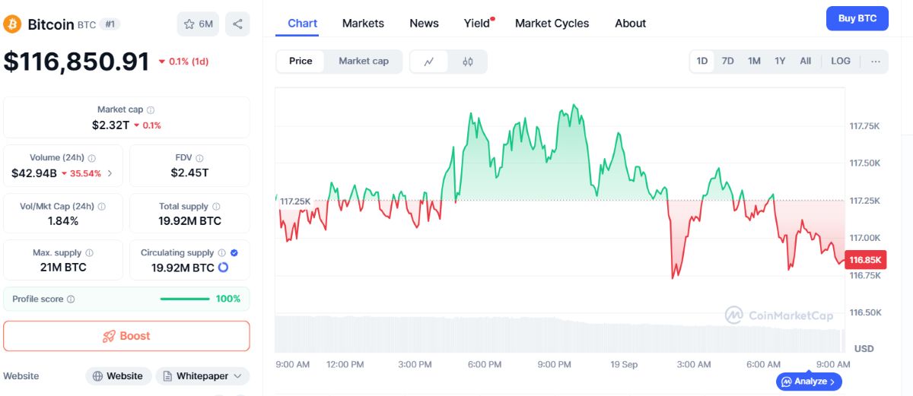This screenshot has width=913, height=396.
Task: Open more chart options ellipsis
Action: click(x=876, y=61)
